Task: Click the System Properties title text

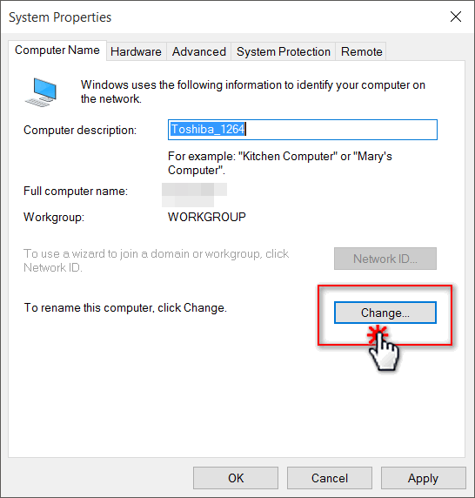Action: tap(60, 17)
